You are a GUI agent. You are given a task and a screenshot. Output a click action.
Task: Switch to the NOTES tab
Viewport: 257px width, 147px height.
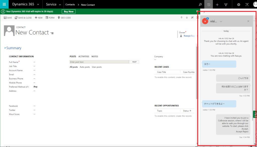[x=95, y=57]
